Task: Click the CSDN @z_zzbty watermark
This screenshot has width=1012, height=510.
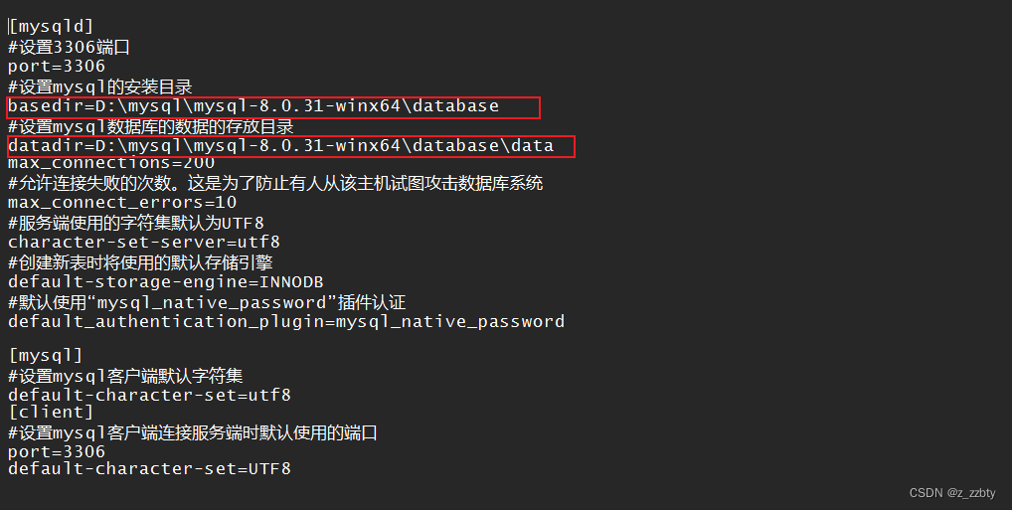Action: click(x=952, y=493)
